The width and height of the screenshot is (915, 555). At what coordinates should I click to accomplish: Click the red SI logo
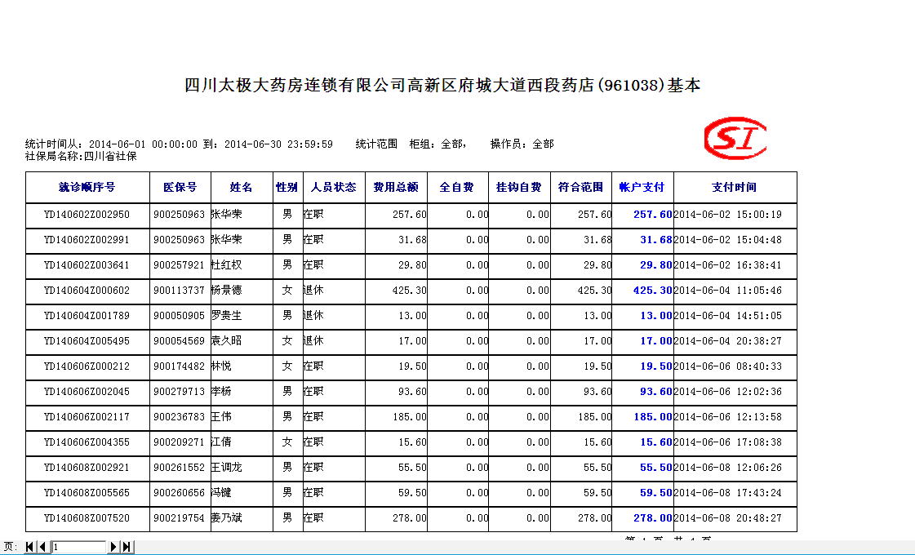[735, 138]
